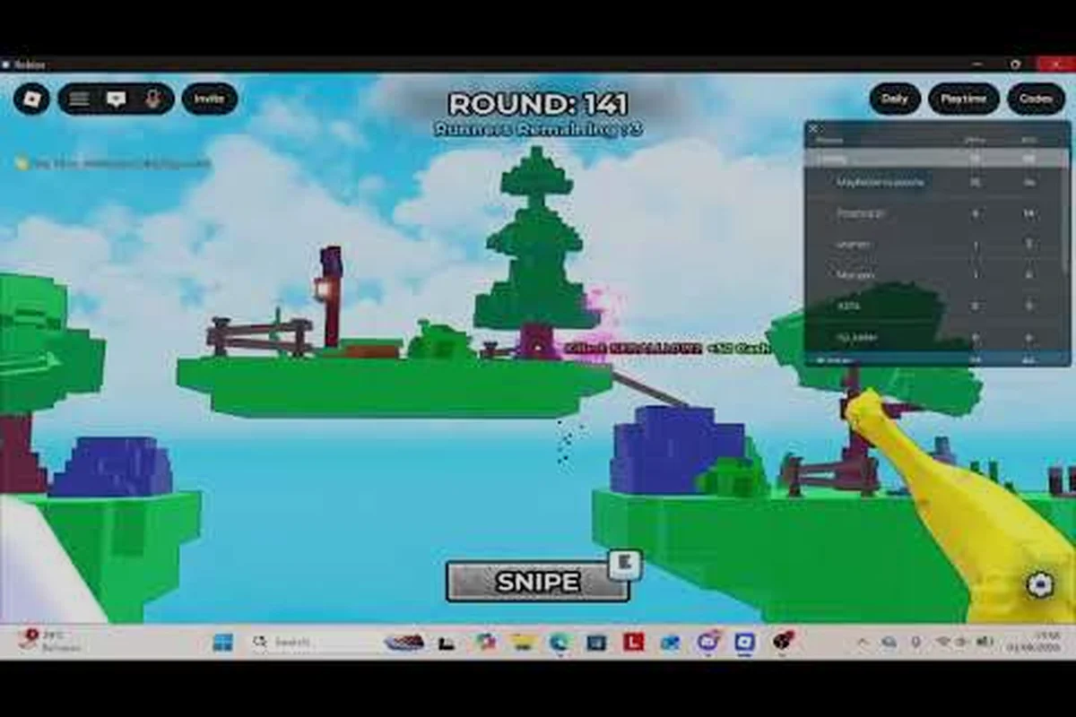Open File Explorer from taskbar
Screen dimensions: 1076x717
523,642
